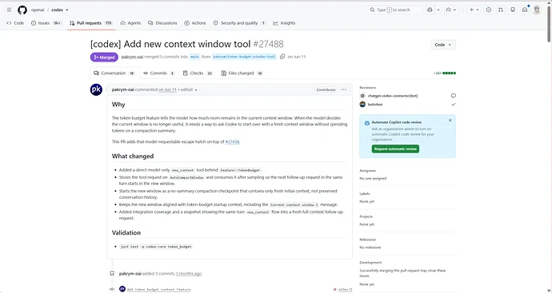Focus the 'Type / to search' field
552x293 pixels.
[x=394, y=10]
